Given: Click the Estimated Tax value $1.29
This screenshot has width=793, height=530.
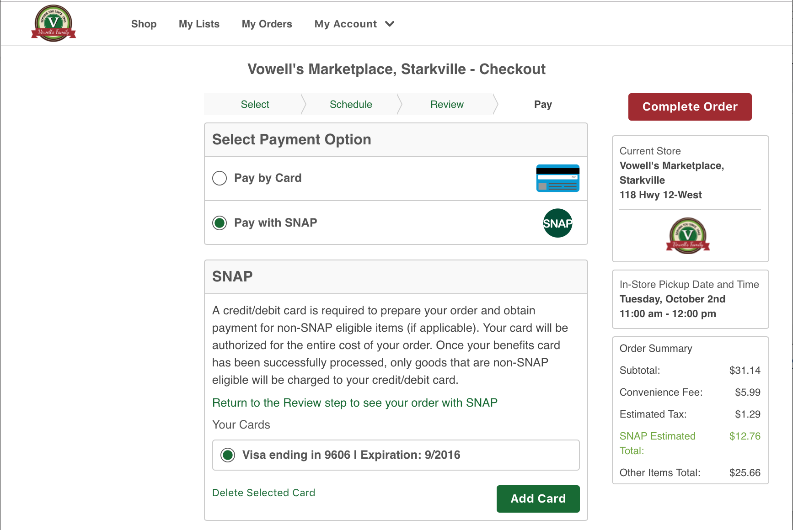Looking at the screenshot, I should pos(747,414).
